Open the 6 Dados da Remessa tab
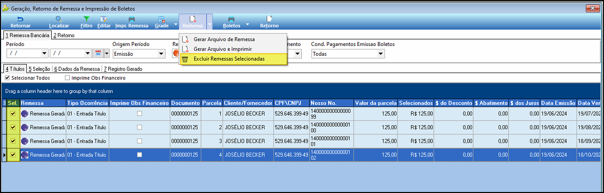This screenshot has width=604, height=193. click(x=77, y=69)
